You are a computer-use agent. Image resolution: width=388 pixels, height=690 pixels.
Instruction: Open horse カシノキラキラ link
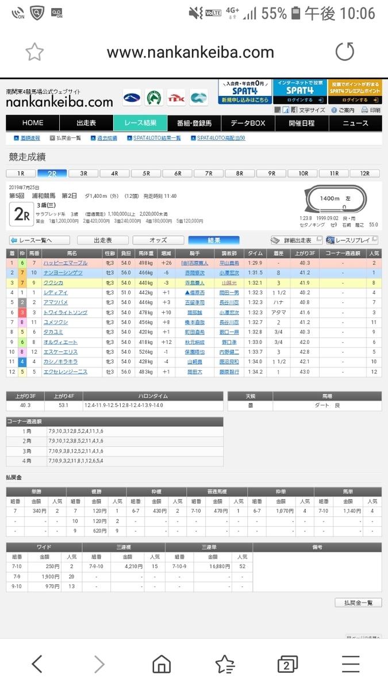click(61, 362)
